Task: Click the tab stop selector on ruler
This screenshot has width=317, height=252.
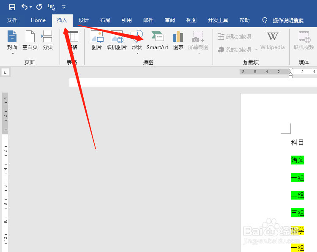Action: 5,72
